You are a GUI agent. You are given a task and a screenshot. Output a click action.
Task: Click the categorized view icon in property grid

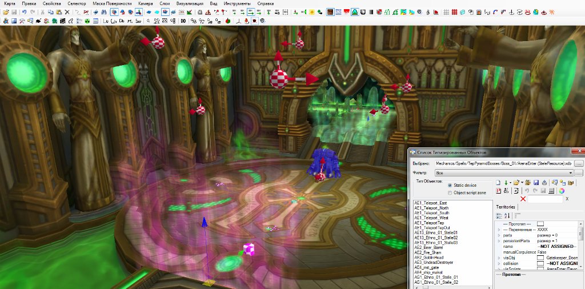click(499, 215)
